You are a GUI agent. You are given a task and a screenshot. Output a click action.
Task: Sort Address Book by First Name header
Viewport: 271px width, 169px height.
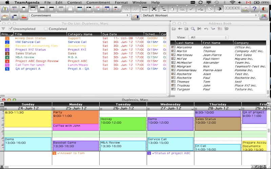[217, 43]
